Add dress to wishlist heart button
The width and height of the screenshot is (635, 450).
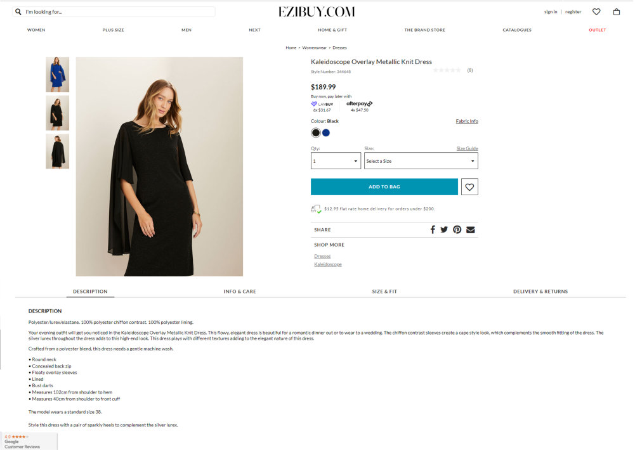coord(470,187)
